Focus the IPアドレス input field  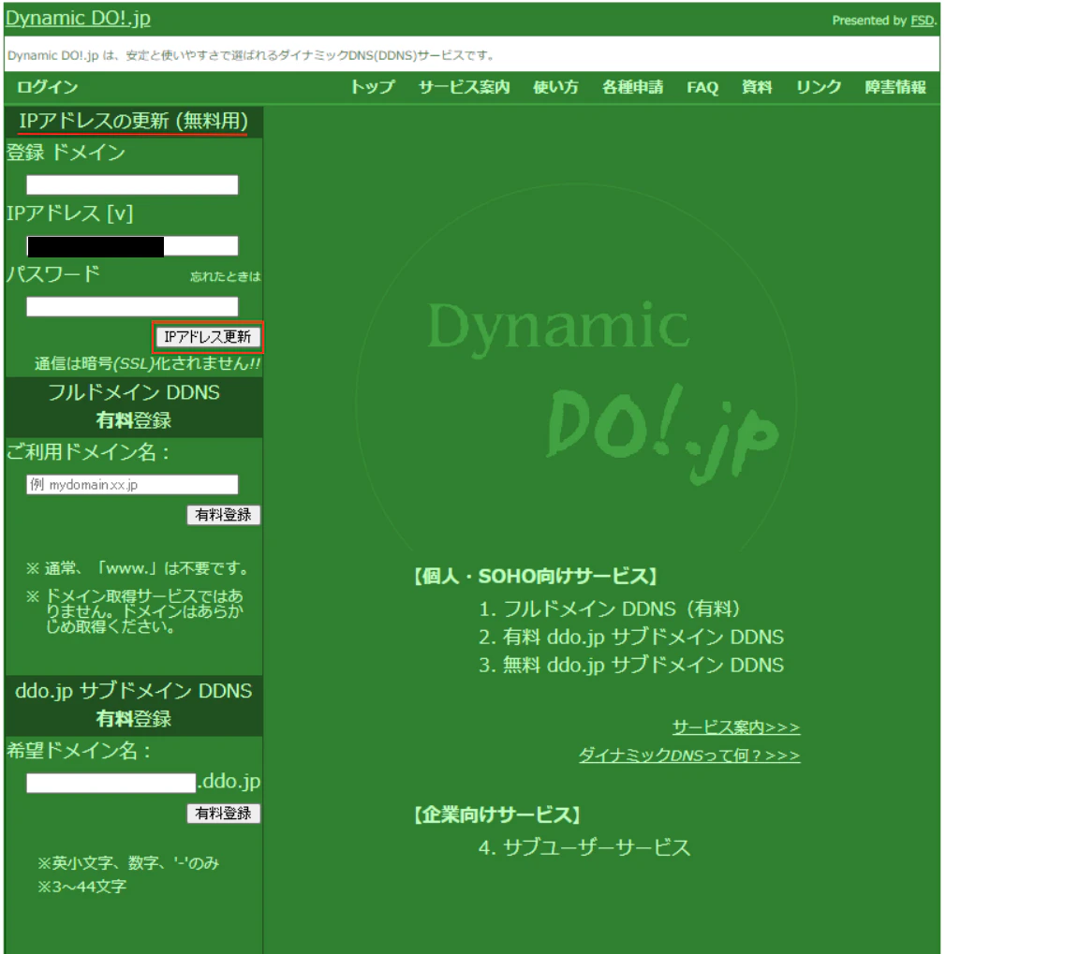coord(132,246)
